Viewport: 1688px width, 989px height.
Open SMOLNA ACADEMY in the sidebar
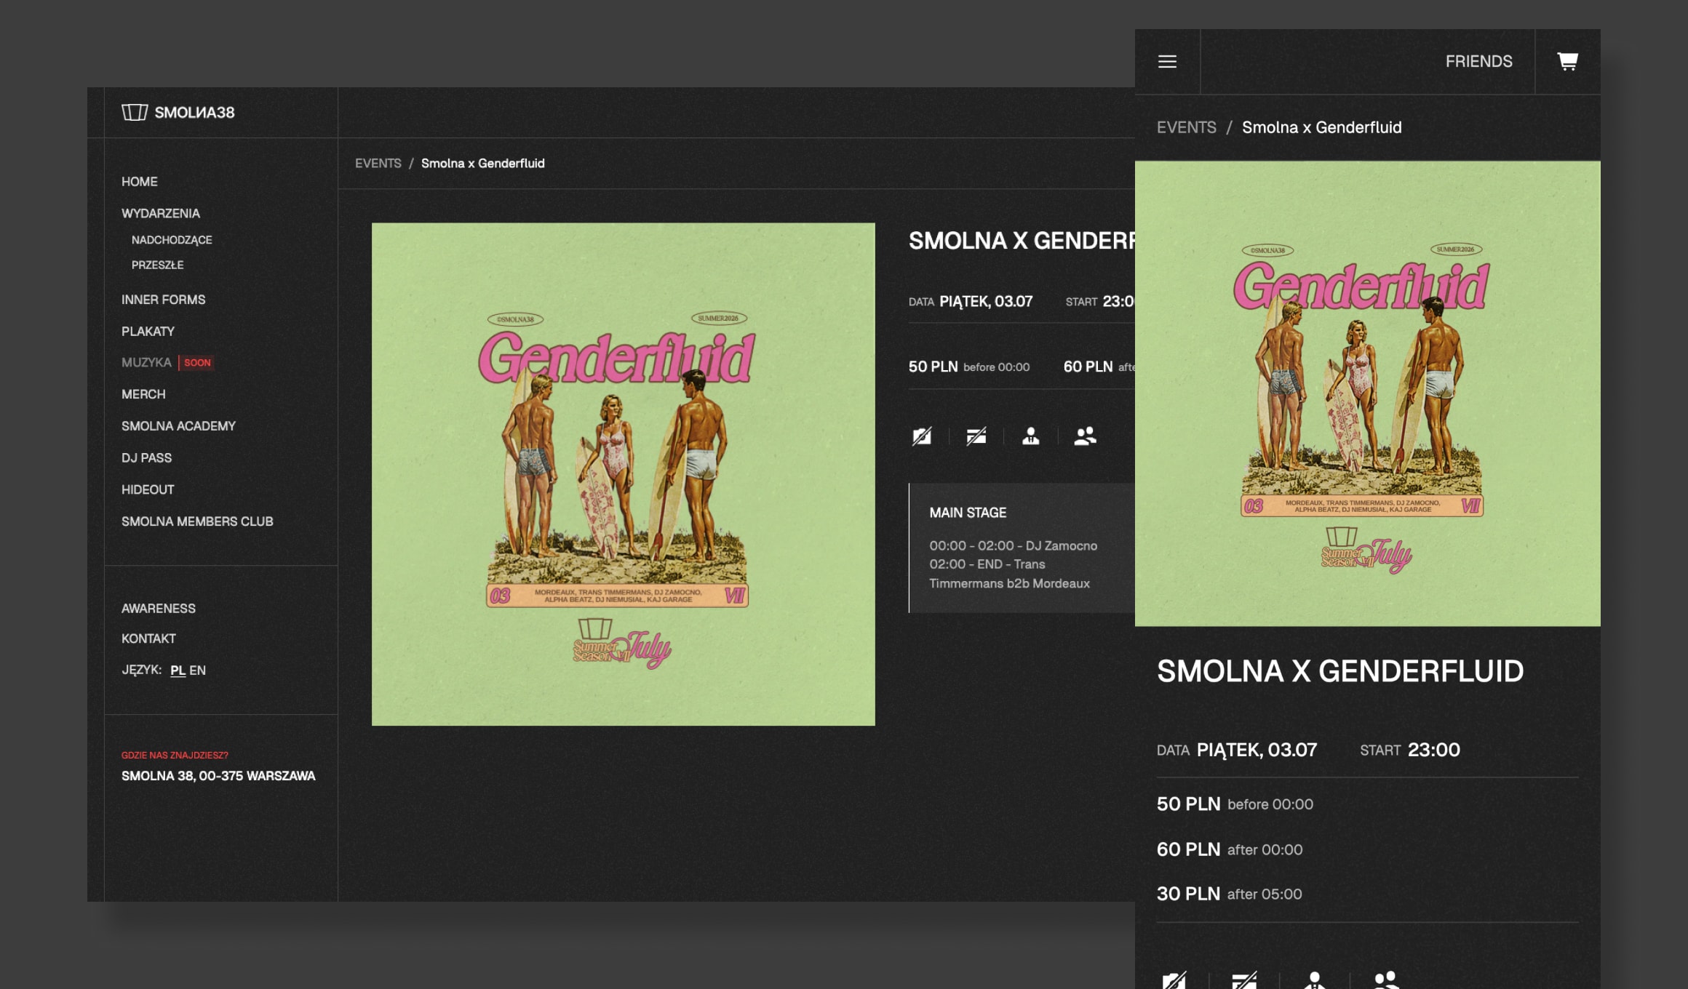click(179, 426)
